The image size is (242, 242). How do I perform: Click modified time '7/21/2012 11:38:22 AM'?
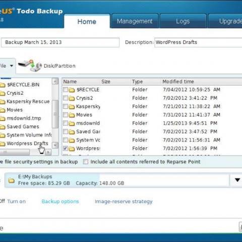click(x=192, y=106)
